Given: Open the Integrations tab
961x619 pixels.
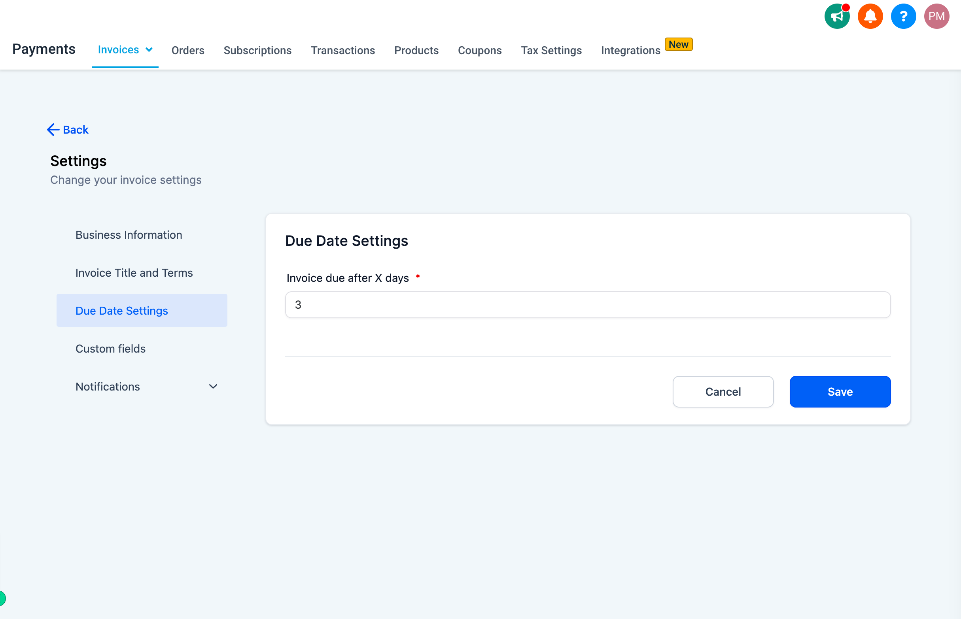Looking at the screenshot, I should (x=630, y=50).
